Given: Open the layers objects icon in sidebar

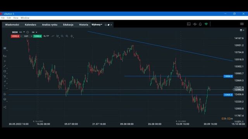Looking at the screenshot, I should click(x=5, y=99).
